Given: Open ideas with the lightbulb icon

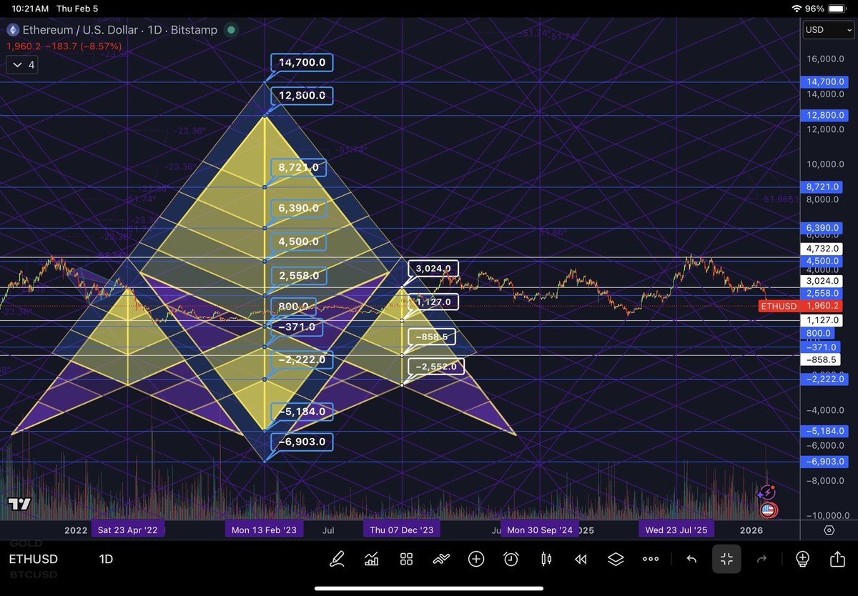Looking at the screenshot, I should click(x=802, y=559).
